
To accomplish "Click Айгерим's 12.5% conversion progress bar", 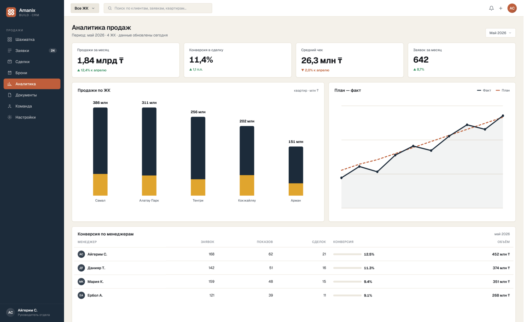I will [x=347, y=255].
